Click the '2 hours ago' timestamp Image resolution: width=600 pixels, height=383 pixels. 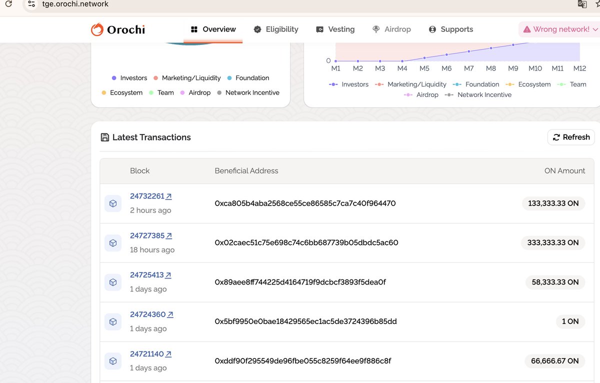(150, 210)
